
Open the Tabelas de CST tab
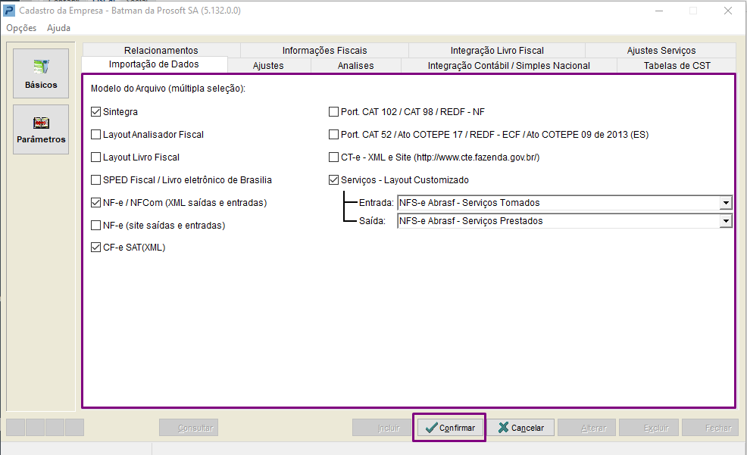pos(677,66)
